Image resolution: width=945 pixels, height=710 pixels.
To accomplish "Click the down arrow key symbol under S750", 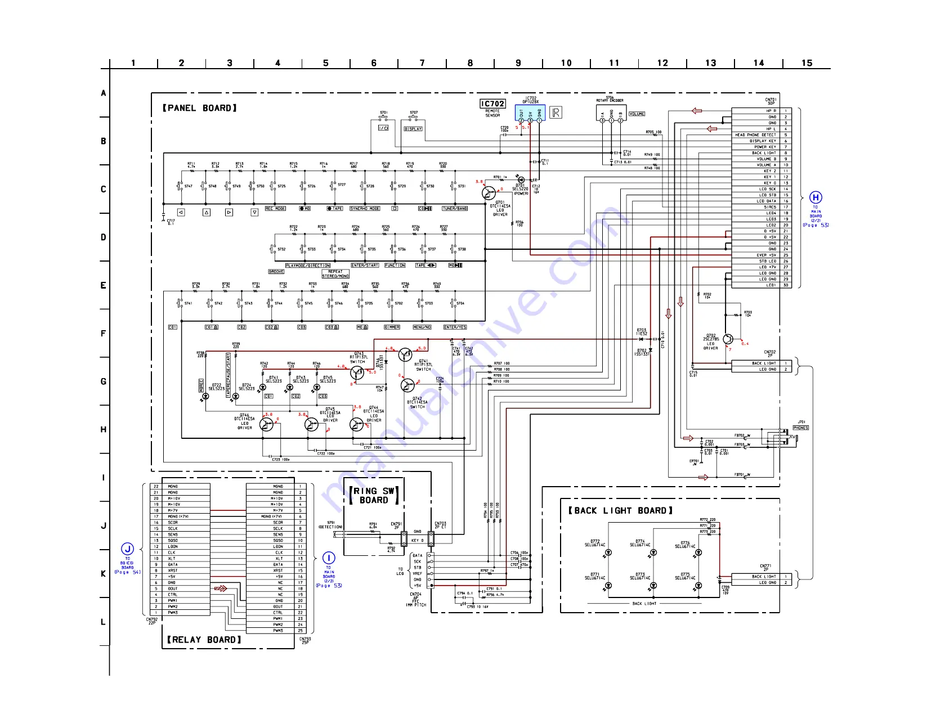I will [x=254, y=212].
